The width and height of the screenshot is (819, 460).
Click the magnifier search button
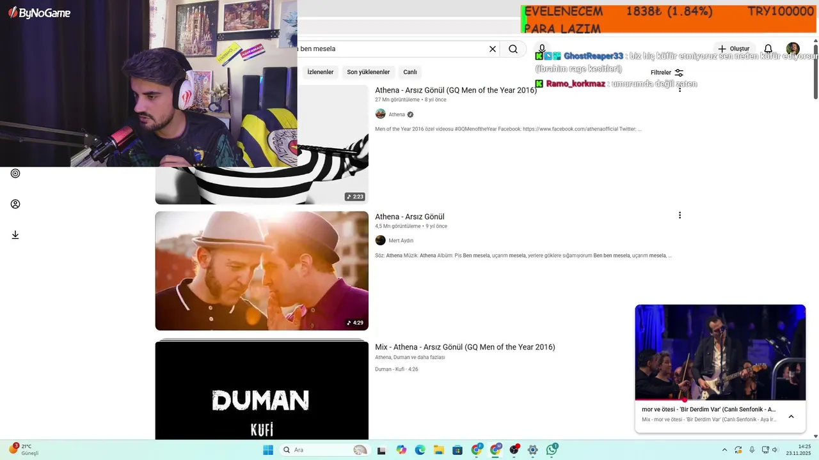513,49
